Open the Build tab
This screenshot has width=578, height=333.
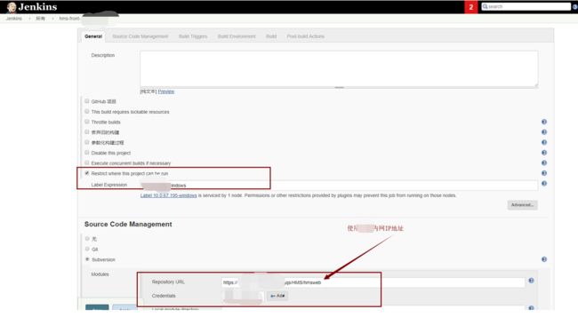coord(271,36)
